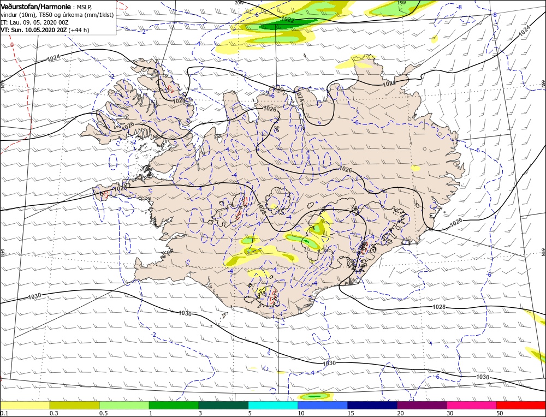Click the "0.5" legend value
The image size is (546, 417).
[x=103, y=413]
